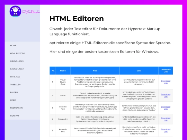
Task: Click the Name column header
Action: point(63,71)
